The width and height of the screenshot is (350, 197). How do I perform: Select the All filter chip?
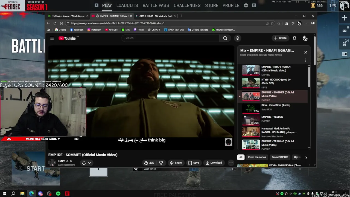[x=241, y=157]
